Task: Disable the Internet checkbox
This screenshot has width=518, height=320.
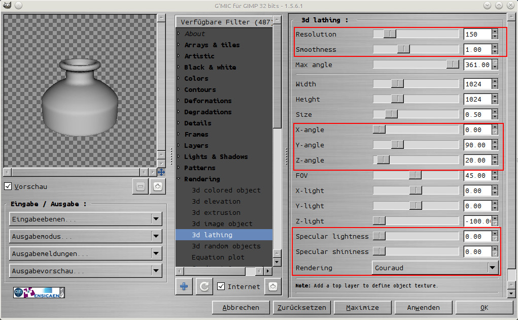Action: [221, 286]
